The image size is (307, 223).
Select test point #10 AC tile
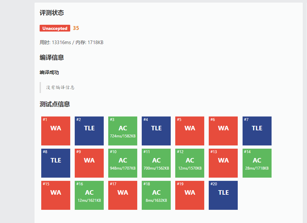(123, 163)
